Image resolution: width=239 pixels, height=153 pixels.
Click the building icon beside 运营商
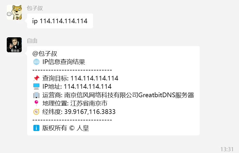pyautogui.click(x=36, y=95)
